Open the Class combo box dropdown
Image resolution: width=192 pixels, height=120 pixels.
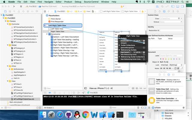point(181,18)
